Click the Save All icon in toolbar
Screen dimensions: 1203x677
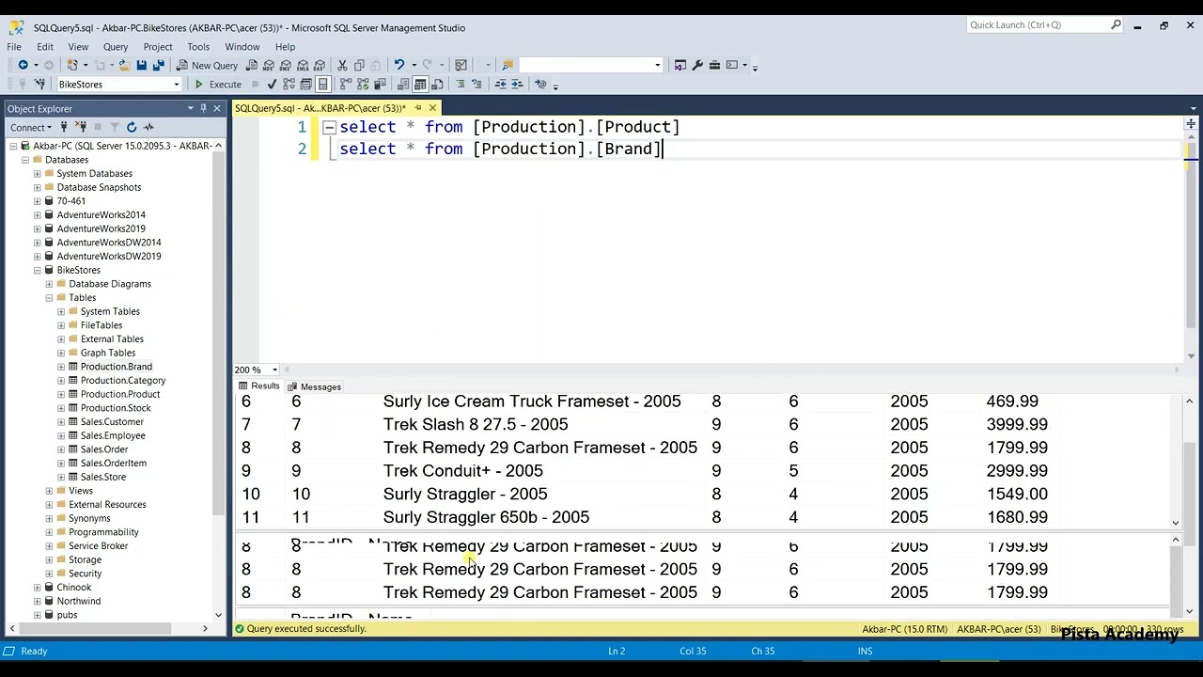[x=159, y=65]
